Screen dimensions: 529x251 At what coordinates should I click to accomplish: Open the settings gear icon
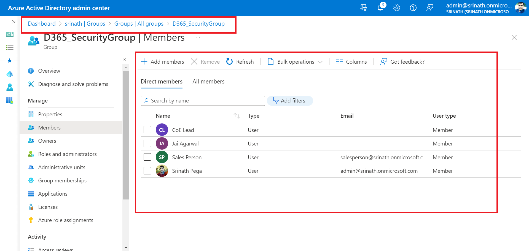click(x=396, y=8)
